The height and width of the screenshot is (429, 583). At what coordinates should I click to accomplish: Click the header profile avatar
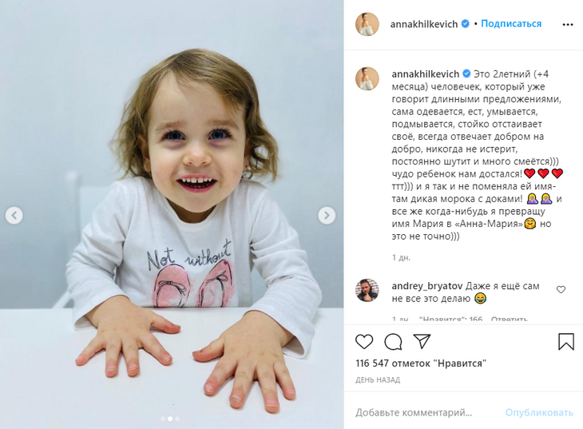pos(367,24)
